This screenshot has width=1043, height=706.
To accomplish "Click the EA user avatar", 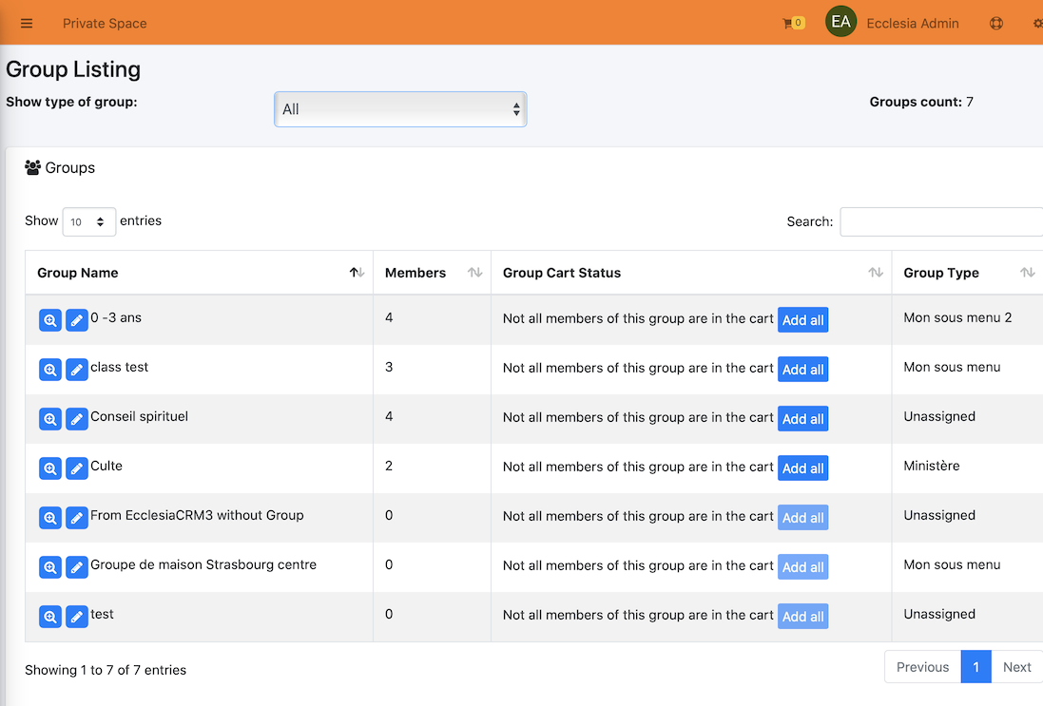I will (840, 22).
